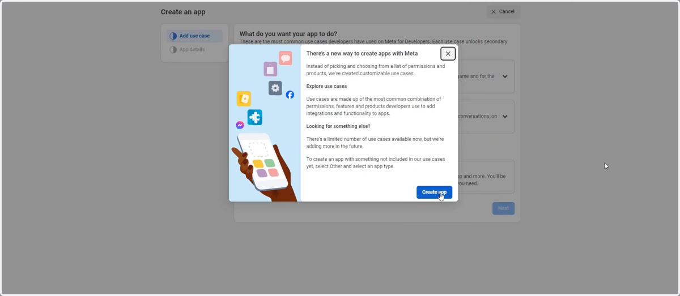Click the yellow card icon in the illustration
Screen dimensions: 680x296
[x=244, y=99]
